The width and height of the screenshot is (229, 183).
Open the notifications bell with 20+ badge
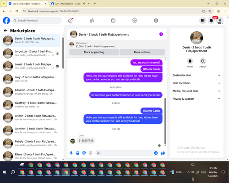tap(211, 21)
